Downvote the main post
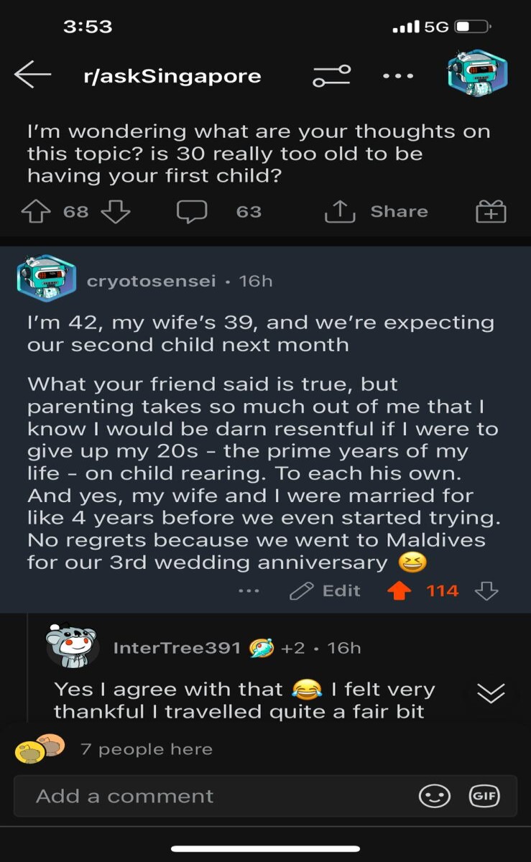The image size is (531, 862). pyautogui.click(x=115, y=211)
